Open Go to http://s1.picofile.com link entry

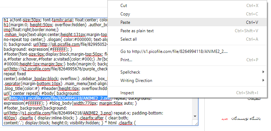pos(187,51)
